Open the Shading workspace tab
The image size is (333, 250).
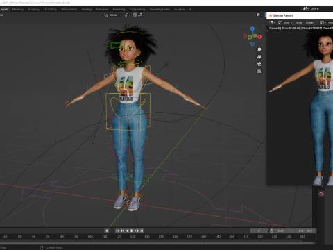(87, 10)
